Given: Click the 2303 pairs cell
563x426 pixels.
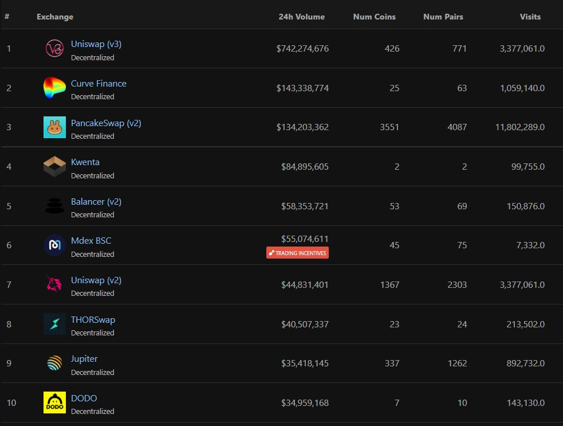Looking at the screenshot, I should [457, 285].
